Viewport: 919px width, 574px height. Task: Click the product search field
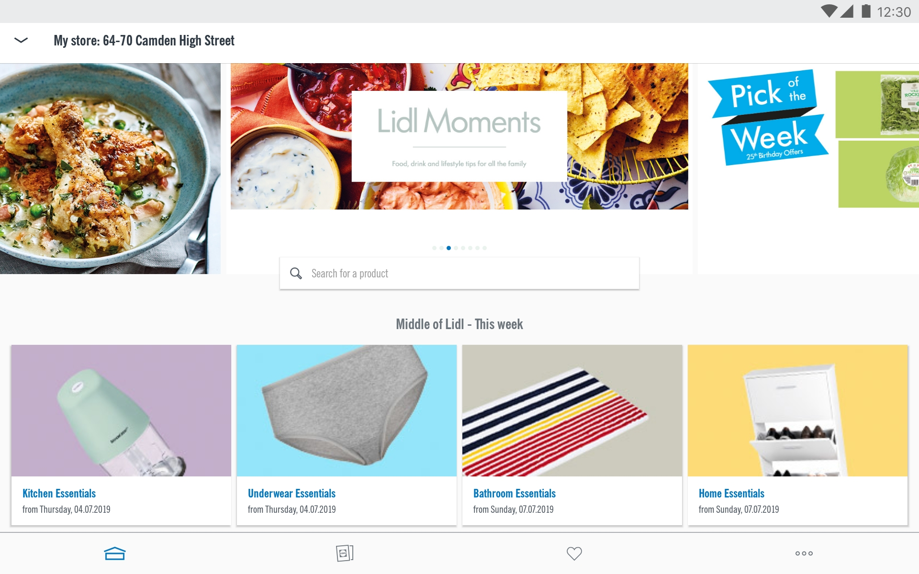point(459,273)
